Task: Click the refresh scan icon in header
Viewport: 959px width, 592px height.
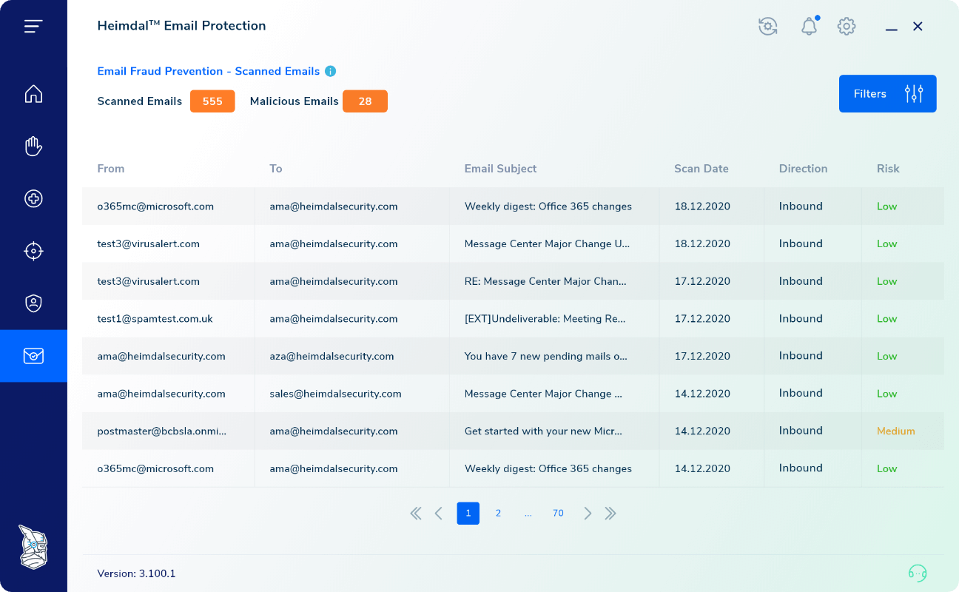Action: (768, 27)
